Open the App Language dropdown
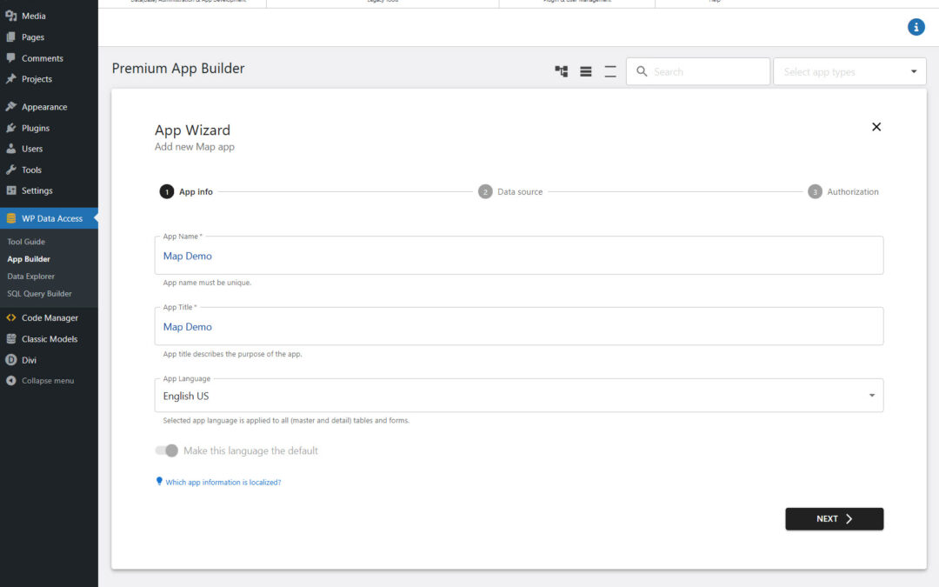 tap(518, 396)
